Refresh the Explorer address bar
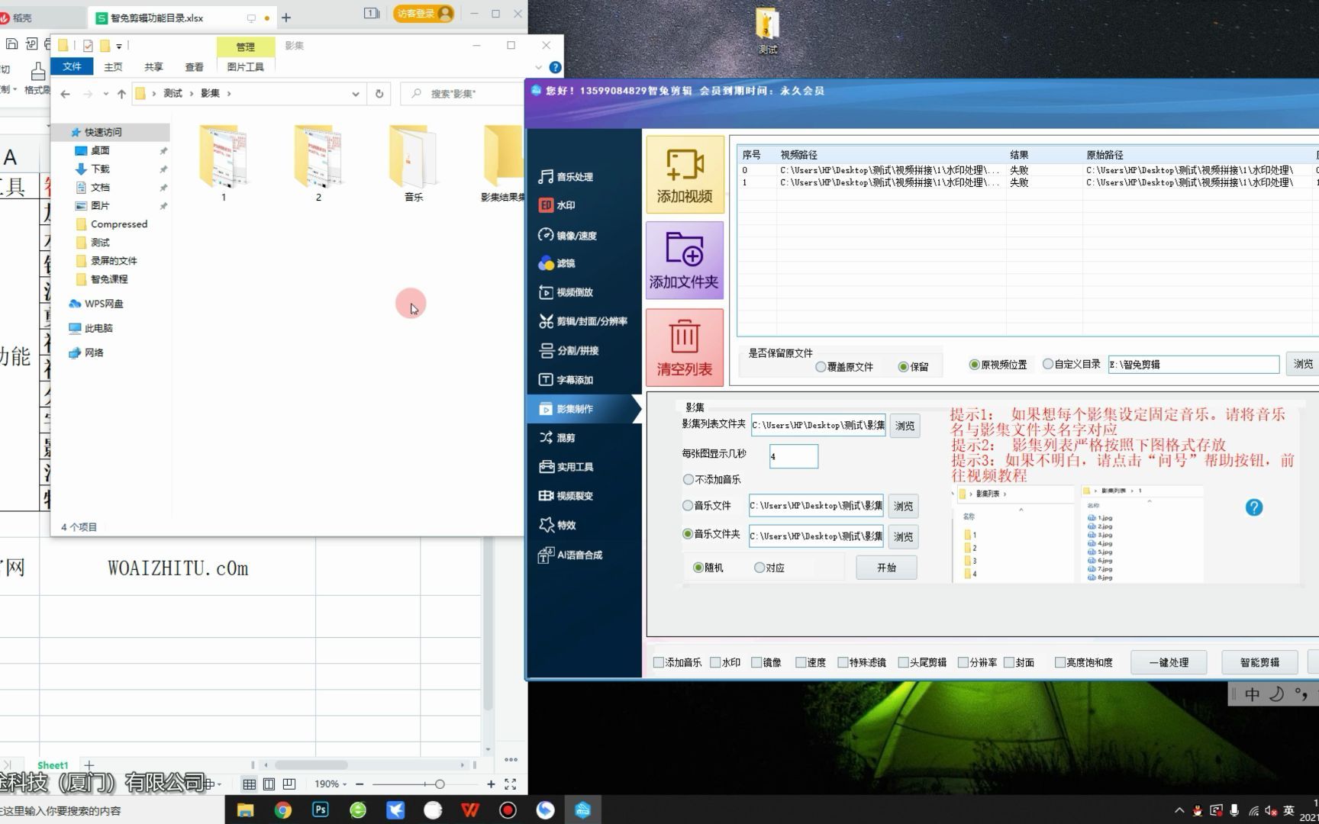 click(x=379, y=94)
